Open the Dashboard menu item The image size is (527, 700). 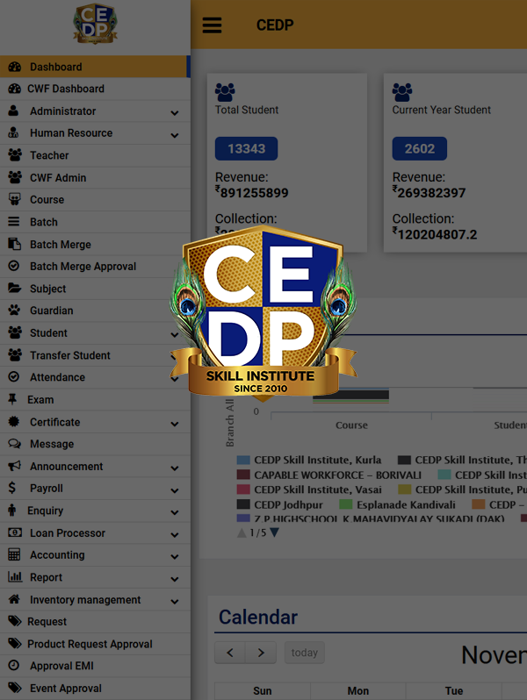[x=95, y=67]
